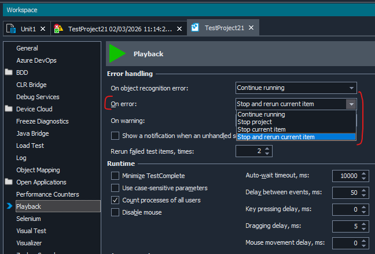Open the BDD folder icon in tree
Viewport: 375px width, 254px height.
point(9,72)
